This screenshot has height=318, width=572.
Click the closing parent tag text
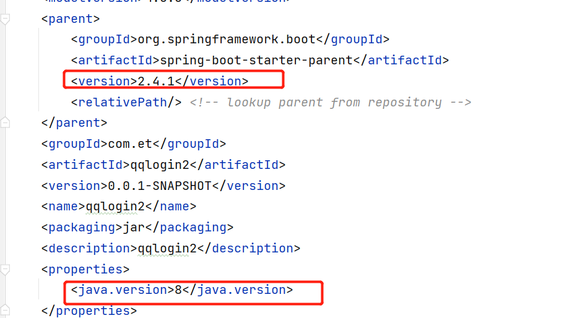point(74,123)
